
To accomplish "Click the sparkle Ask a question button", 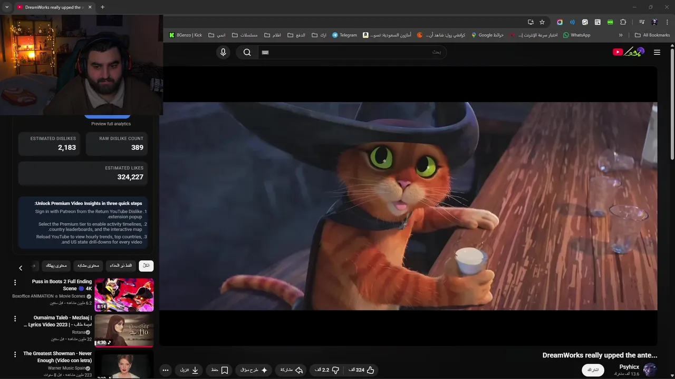I will (x=254, y=370).
